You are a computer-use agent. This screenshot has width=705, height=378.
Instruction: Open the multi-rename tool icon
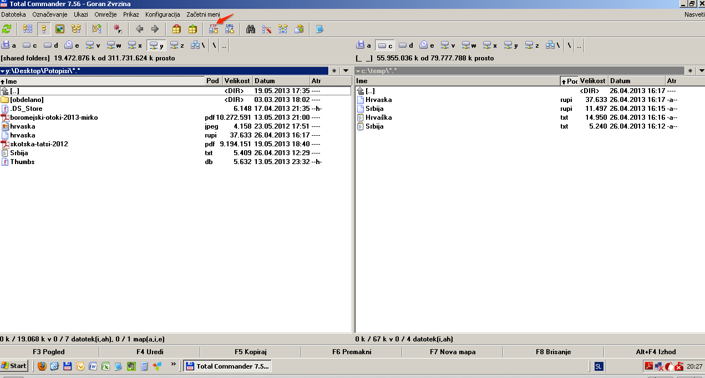tap(267, 29)
